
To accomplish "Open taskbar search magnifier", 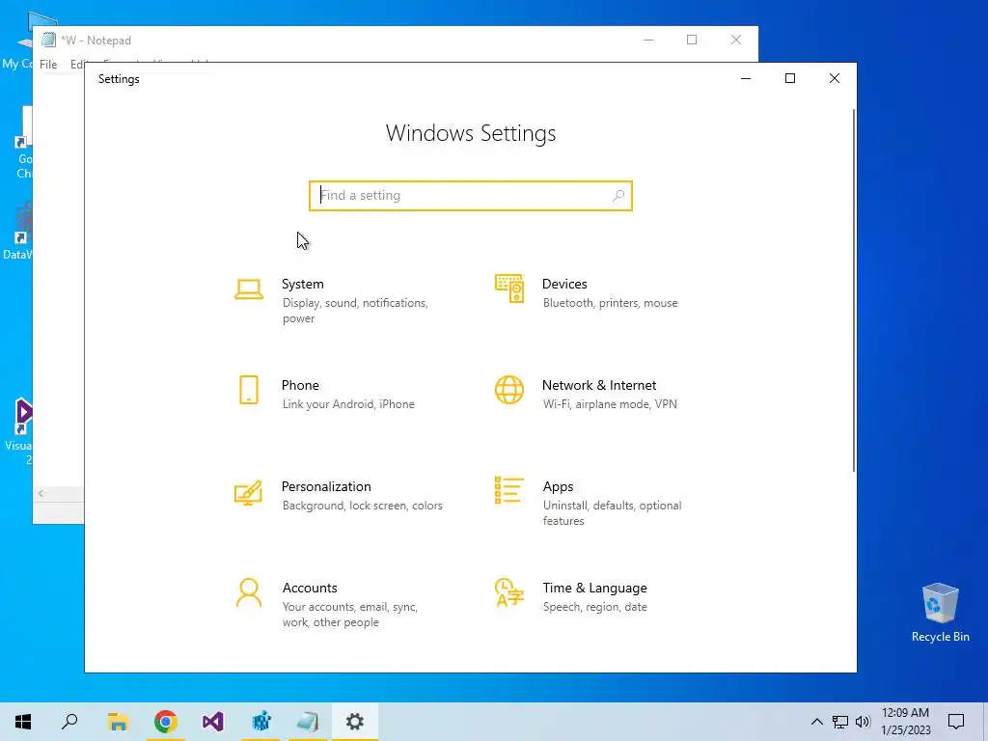I will [x=69, y=722].
